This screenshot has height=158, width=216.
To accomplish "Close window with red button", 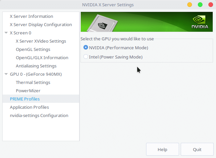I will pyautogui.click(x=211, y=5).
